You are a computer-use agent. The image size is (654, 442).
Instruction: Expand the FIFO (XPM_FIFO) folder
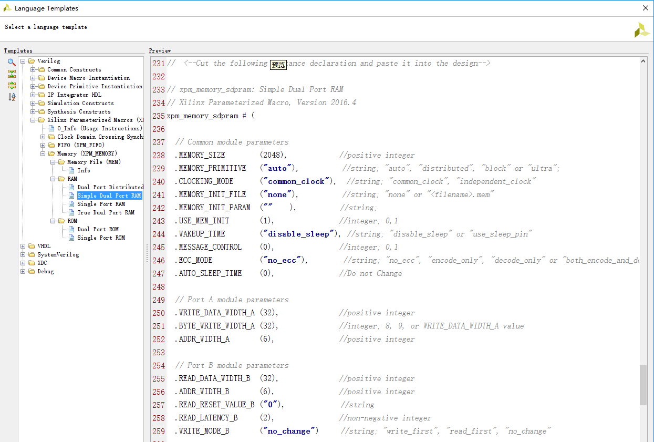tap(43, 146)
